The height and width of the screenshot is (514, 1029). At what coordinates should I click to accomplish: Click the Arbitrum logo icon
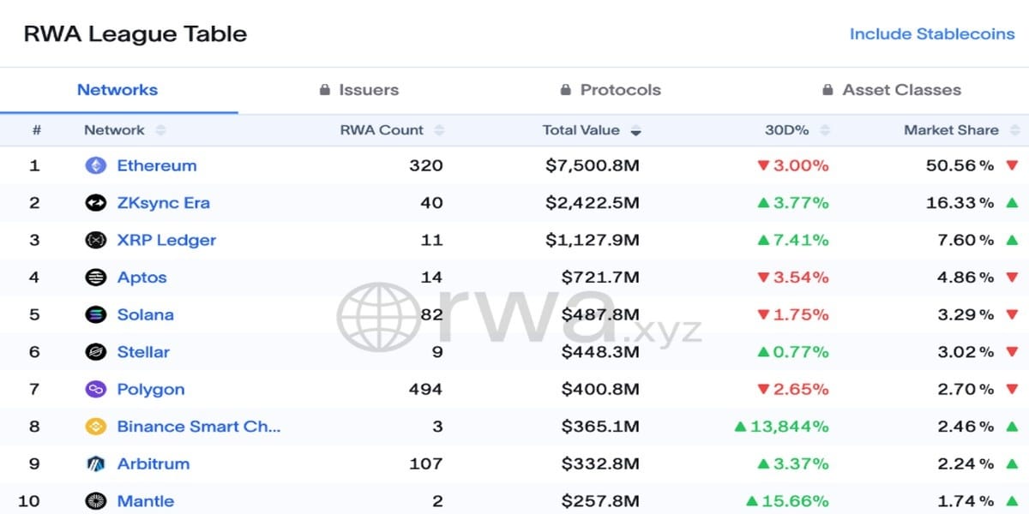[96, 463]
